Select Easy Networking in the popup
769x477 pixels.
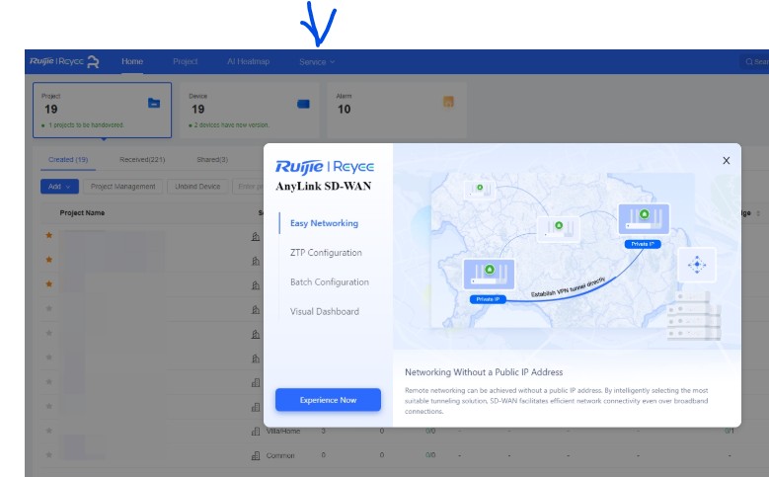click(x=324, y=223)
